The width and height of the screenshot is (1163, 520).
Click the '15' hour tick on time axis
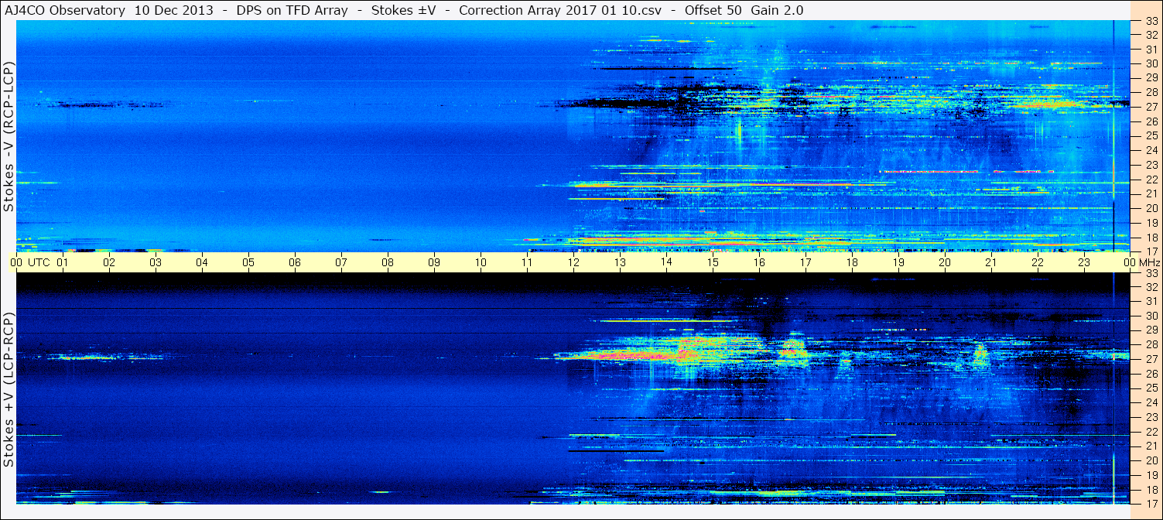713,262
